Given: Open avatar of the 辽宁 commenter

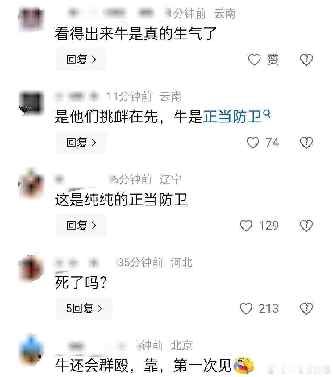Looking at the screenshot, I should coord(31,184).
